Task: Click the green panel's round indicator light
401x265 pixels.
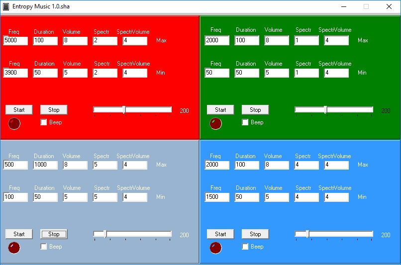Action: pos(215,123)
